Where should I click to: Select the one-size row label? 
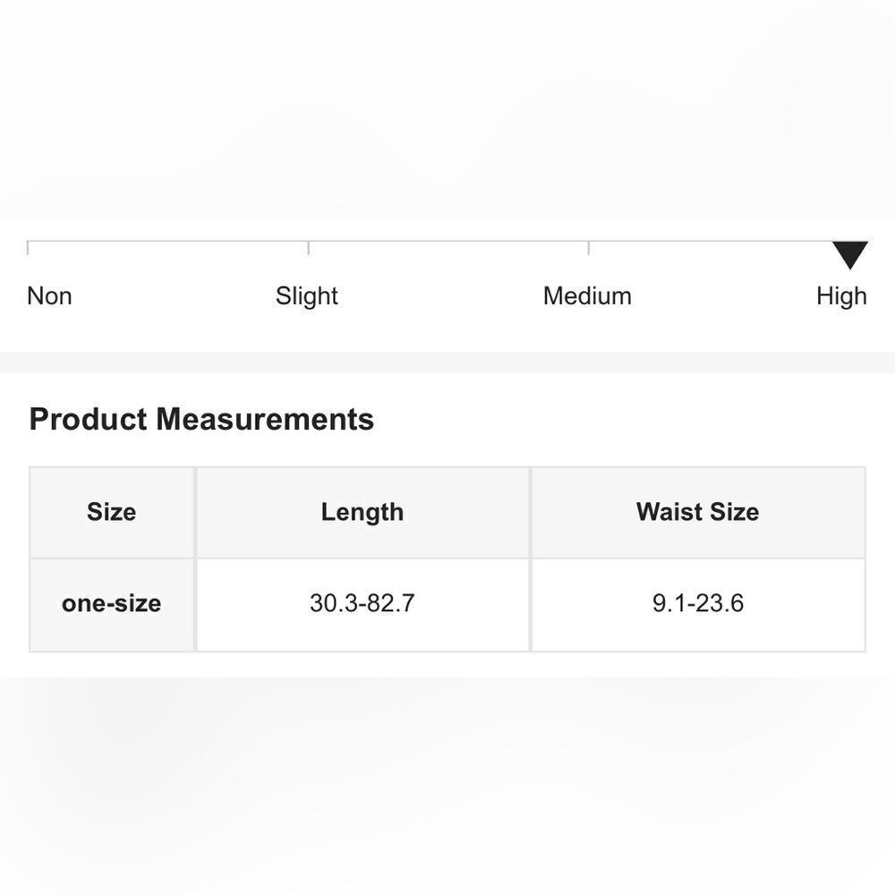(x=112, y=603)
